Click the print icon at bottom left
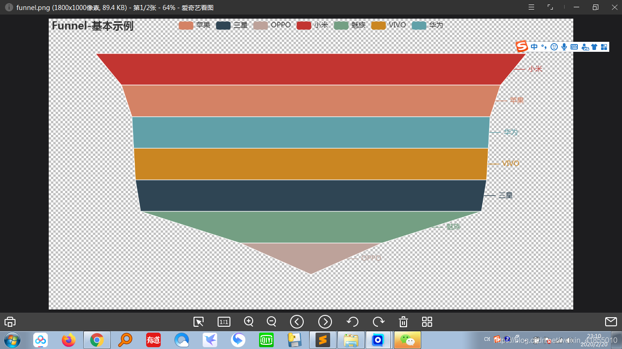The width and height of the screenshot is (622, 349). [10, 322]
